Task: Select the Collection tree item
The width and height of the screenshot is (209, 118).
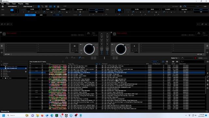Action: (6, 63)
